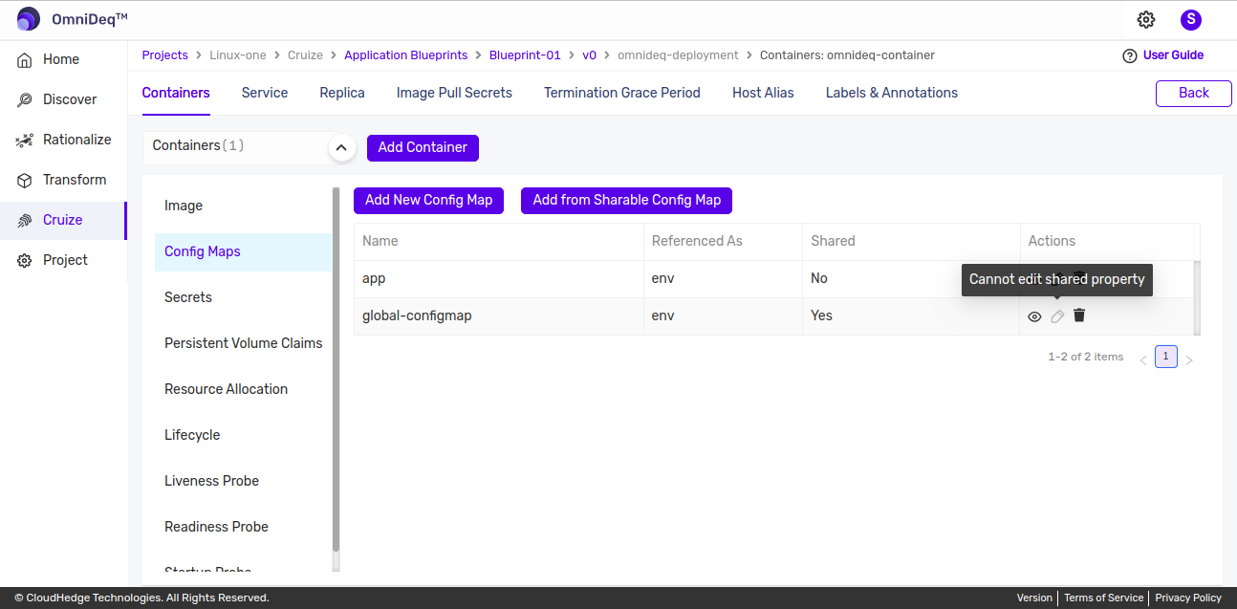Screen dimensions: 1237x609
Task: Click omnideq-deployment breadcrumb
Action: 678,55
